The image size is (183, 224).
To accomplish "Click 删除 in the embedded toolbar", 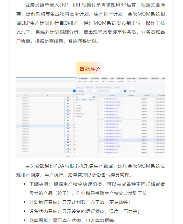I will point(91,82).
